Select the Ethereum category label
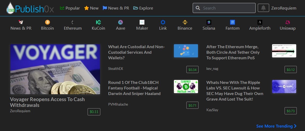The image size is (305, 131). [x=73, y=28]
